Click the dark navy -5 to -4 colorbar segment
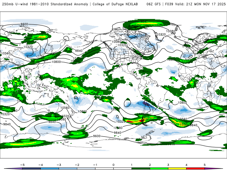 coord(31,169)
